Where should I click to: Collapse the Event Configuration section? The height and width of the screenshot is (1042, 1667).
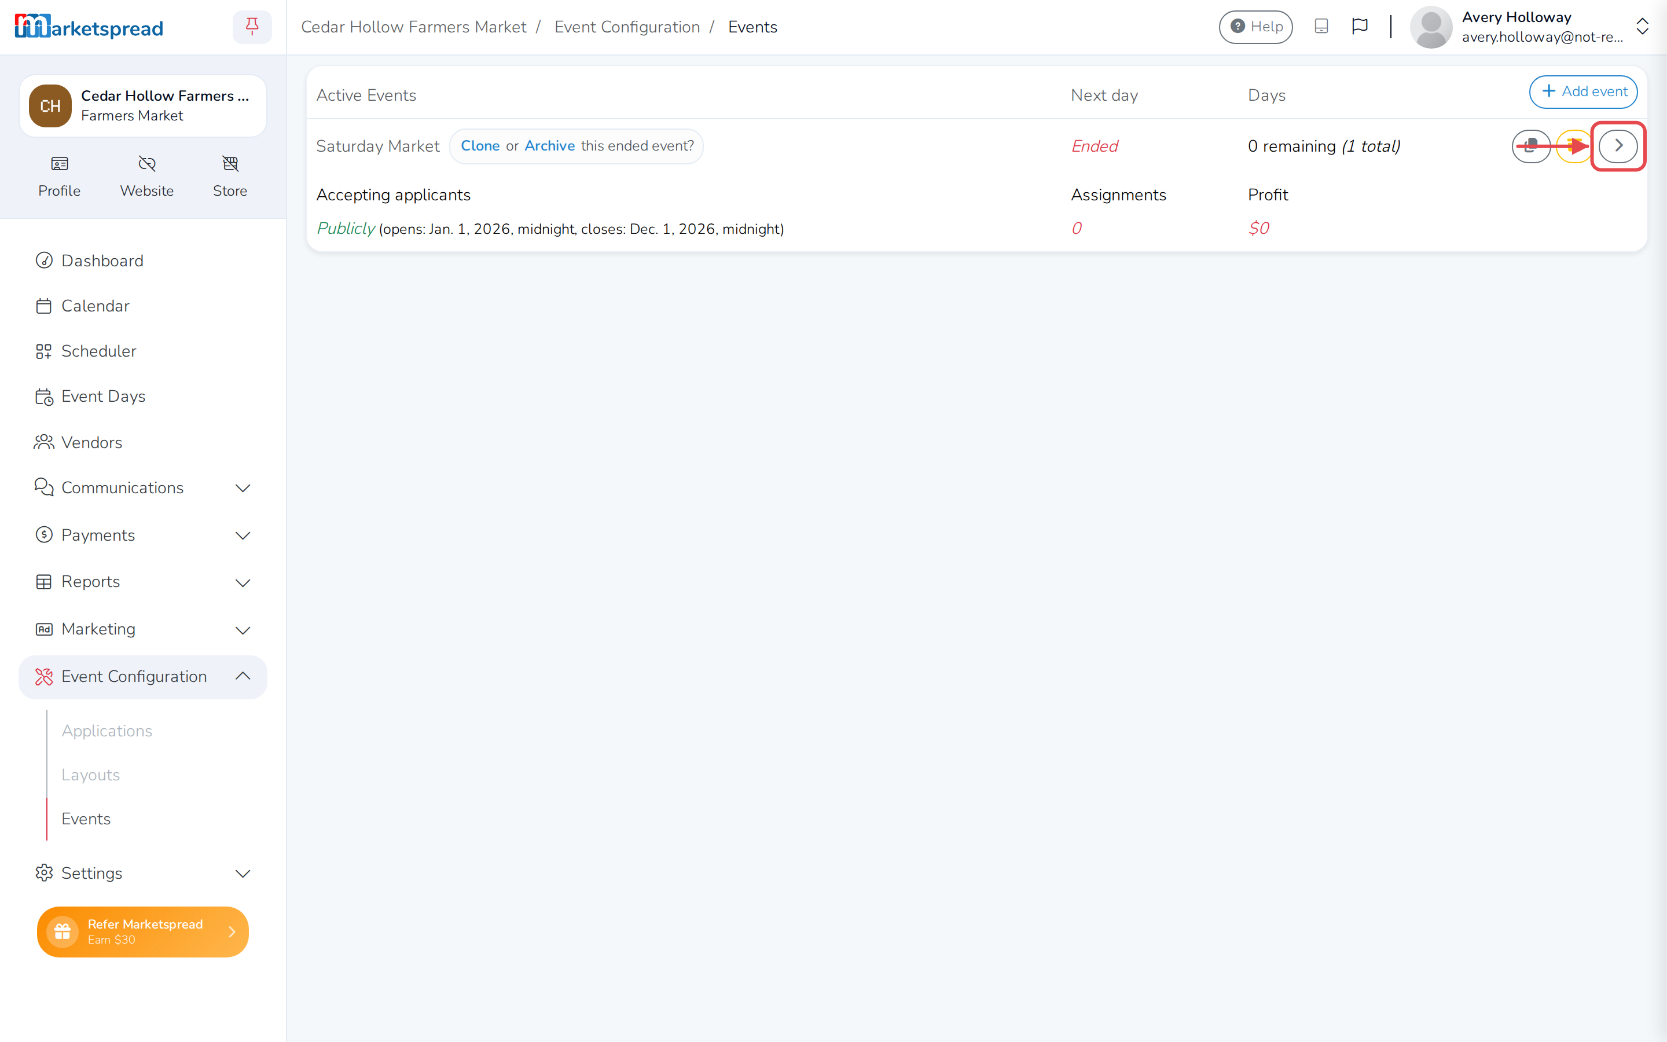point(142,677)
